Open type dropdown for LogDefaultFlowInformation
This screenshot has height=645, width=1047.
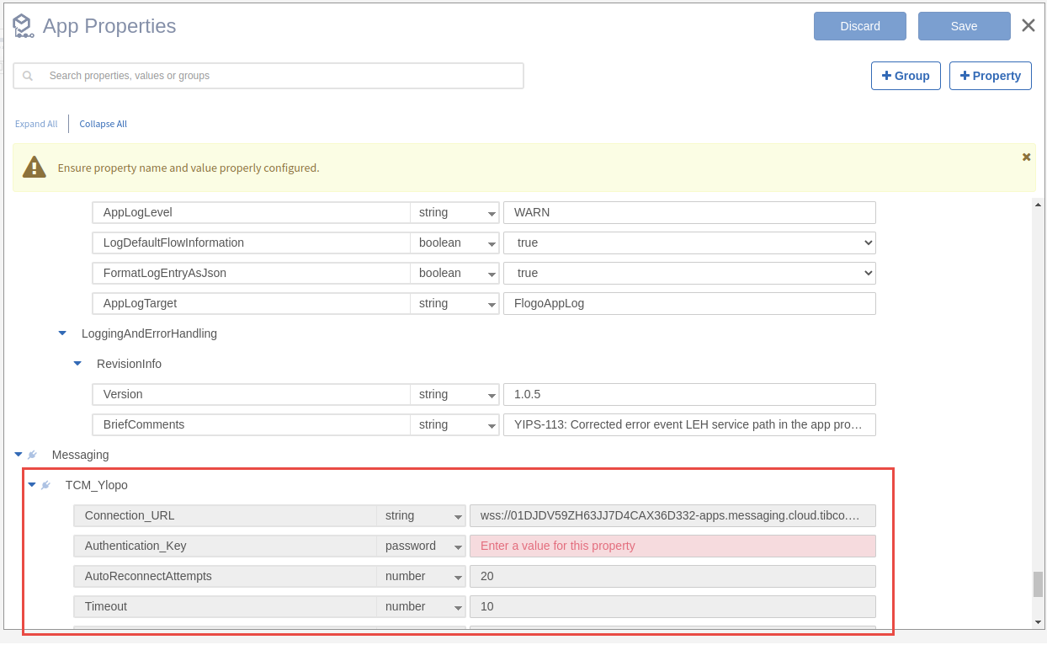pyautogui.click(x=454, y=243)
